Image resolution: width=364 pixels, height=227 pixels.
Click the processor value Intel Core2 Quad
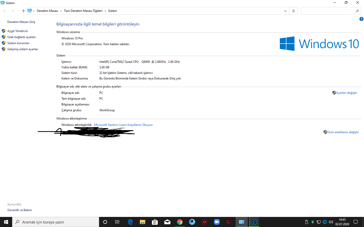point(140,62)
